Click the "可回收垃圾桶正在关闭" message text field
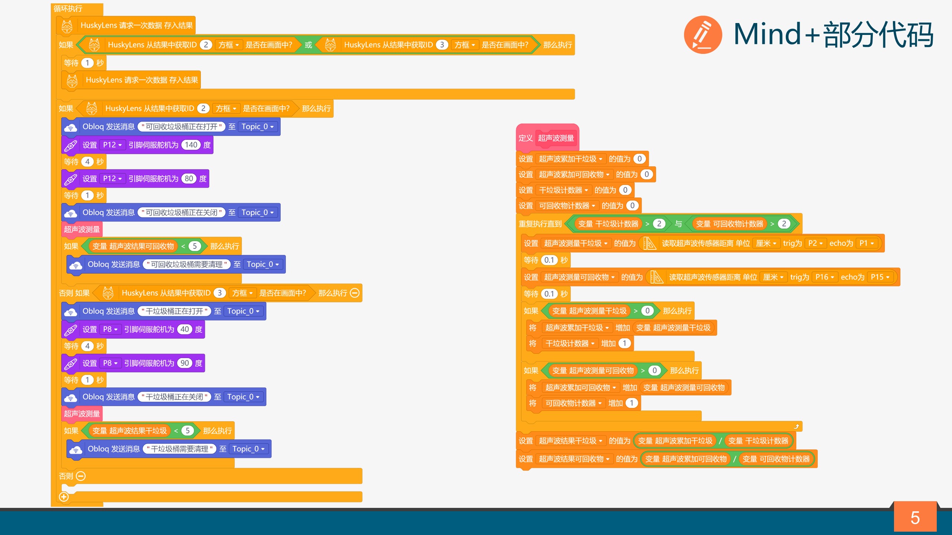 click(x=182, y=213)
